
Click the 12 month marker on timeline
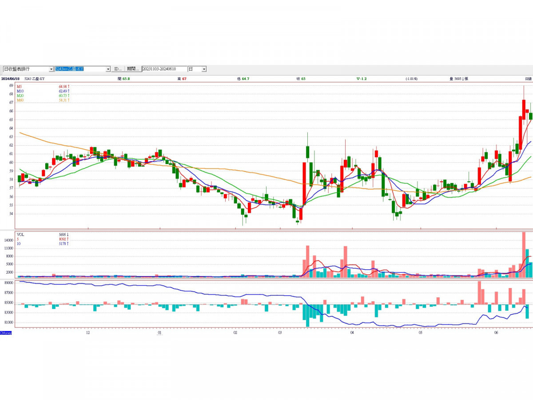[88, 332]
